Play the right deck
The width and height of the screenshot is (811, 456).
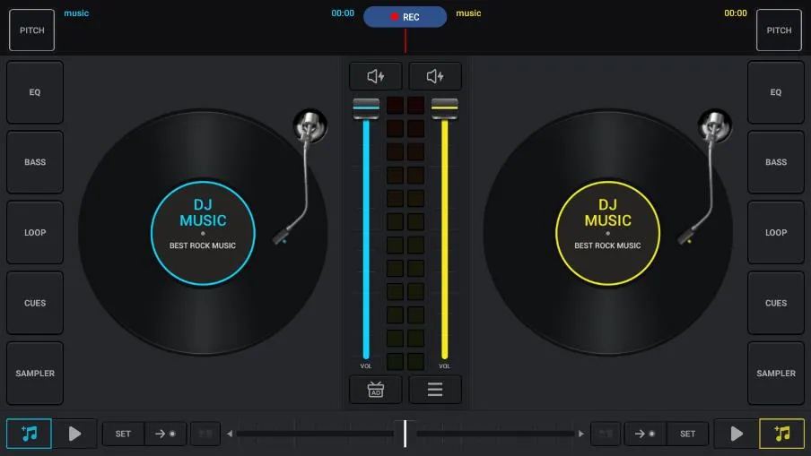coord(736,434)
